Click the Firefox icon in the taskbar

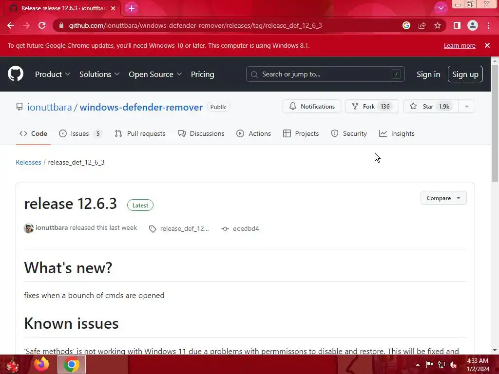click(x=42, y=364)
